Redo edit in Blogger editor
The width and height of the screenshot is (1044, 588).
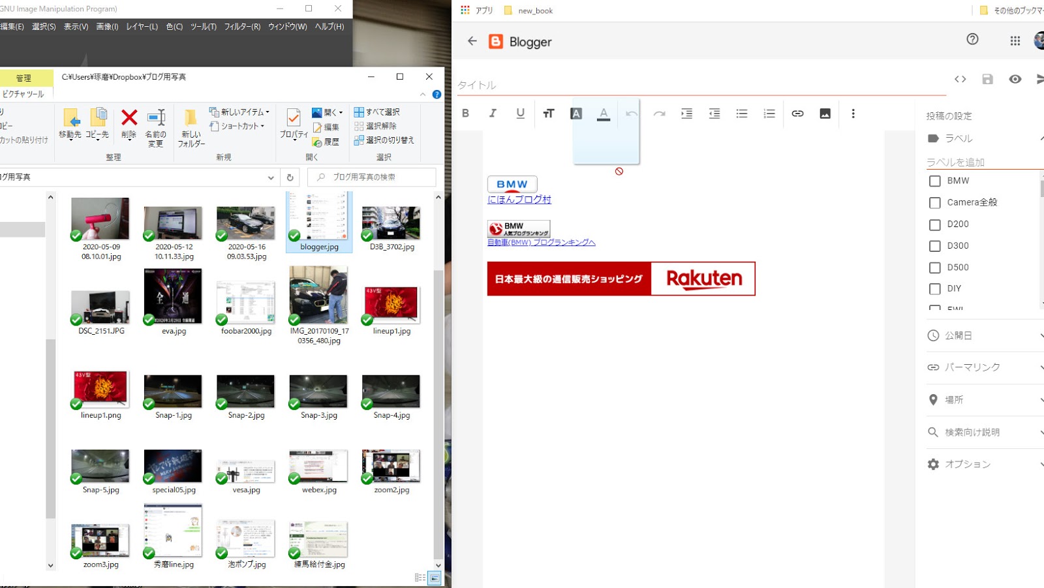(659, 114)
